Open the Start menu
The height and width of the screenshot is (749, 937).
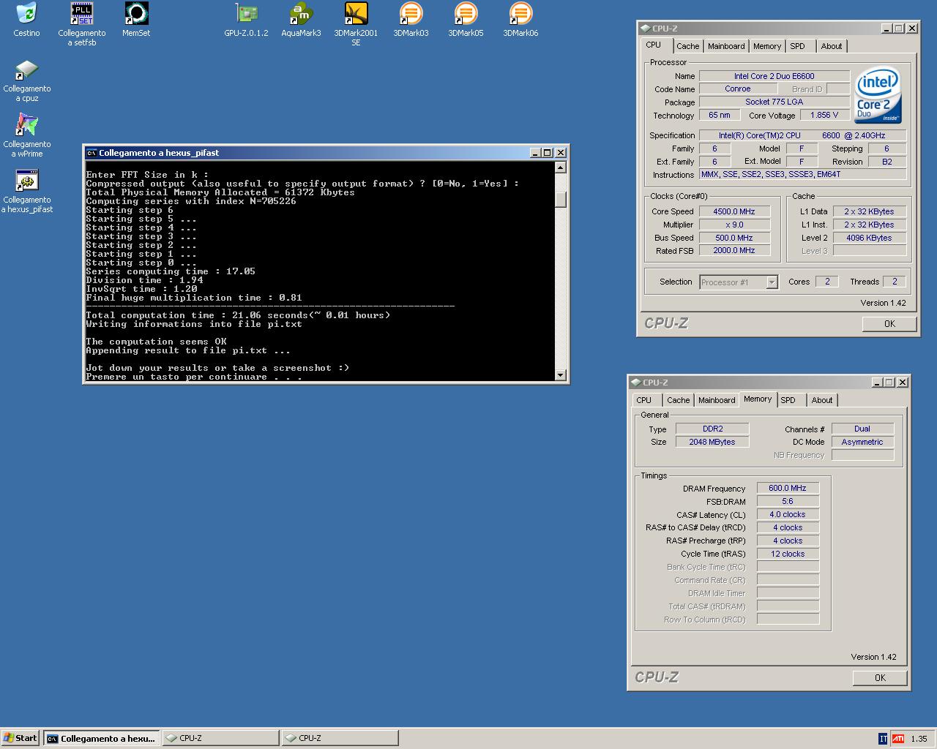coord(20,738)
